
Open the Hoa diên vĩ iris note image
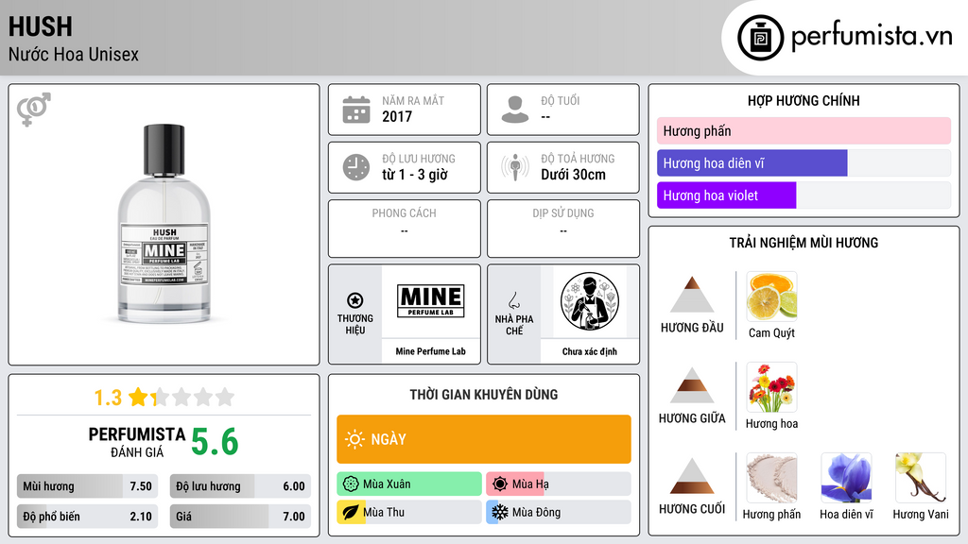[x=846, y=477]
